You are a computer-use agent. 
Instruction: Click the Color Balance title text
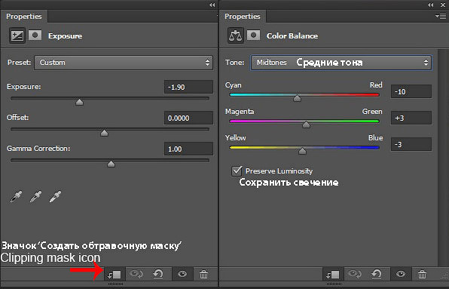point(292,35)
